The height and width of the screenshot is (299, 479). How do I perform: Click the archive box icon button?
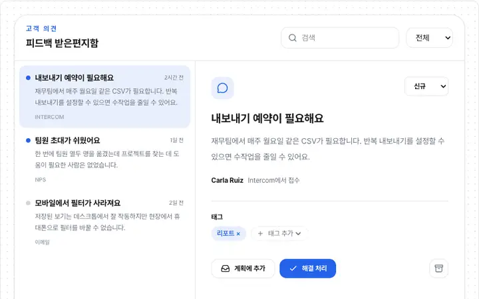(438, 268)
